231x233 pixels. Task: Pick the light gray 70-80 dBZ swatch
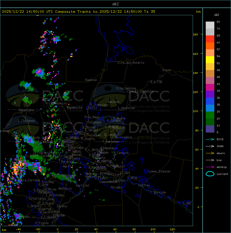pyautogui.click(x=210, y=25)
